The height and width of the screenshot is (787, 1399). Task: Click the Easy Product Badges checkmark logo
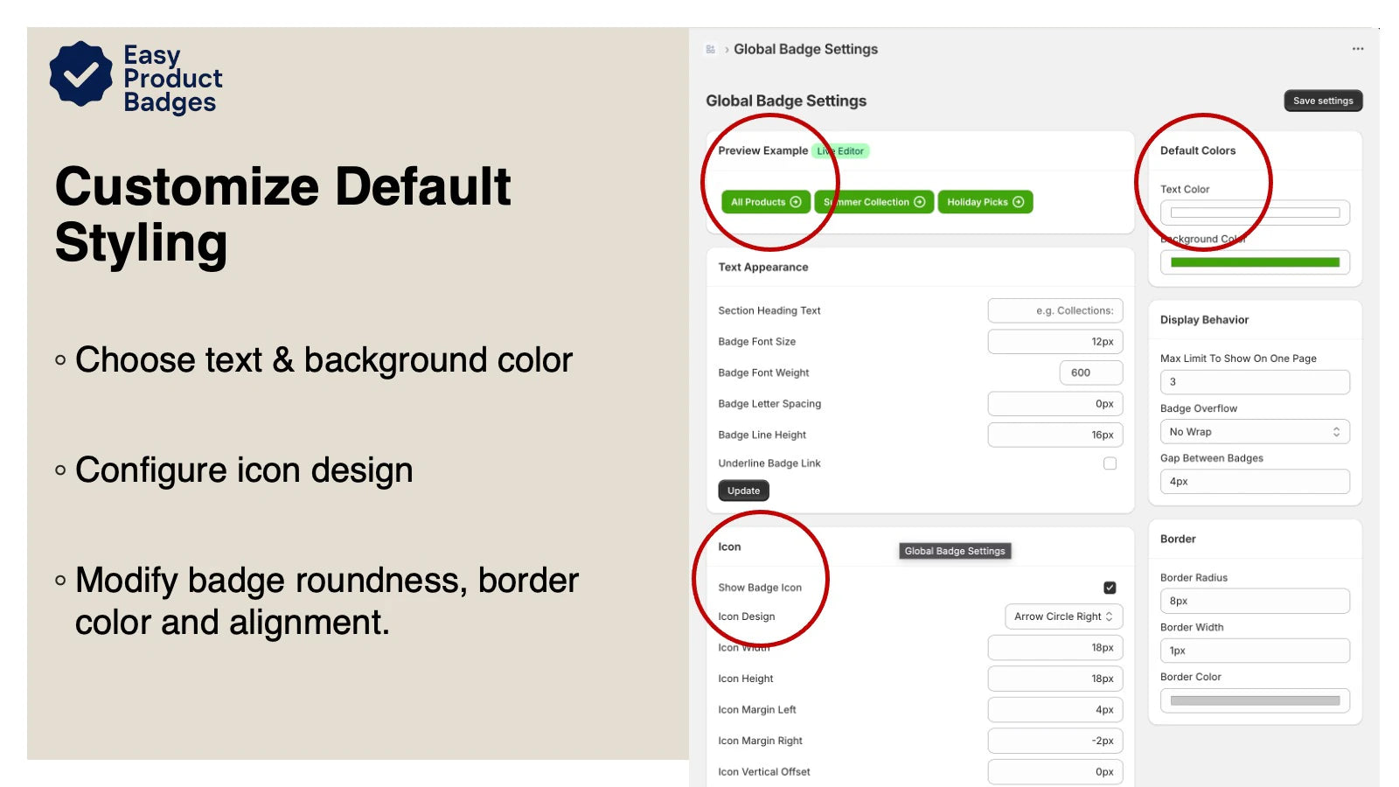pos(80,74)
